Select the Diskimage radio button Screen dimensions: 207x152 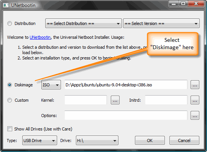10,85
